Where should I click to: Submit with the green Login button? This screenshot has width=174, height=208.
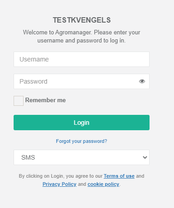tap(82, 123)
